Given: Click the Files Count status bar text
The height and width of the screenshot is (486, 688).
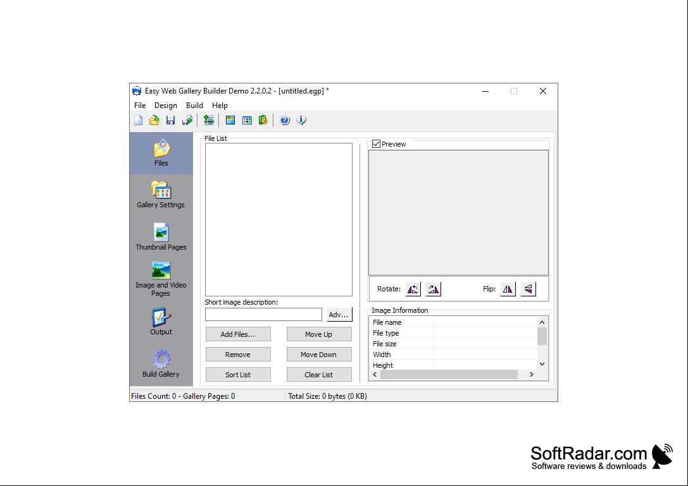Looking at the screenshot, I should pyautogui.click(x=183, y=396).
